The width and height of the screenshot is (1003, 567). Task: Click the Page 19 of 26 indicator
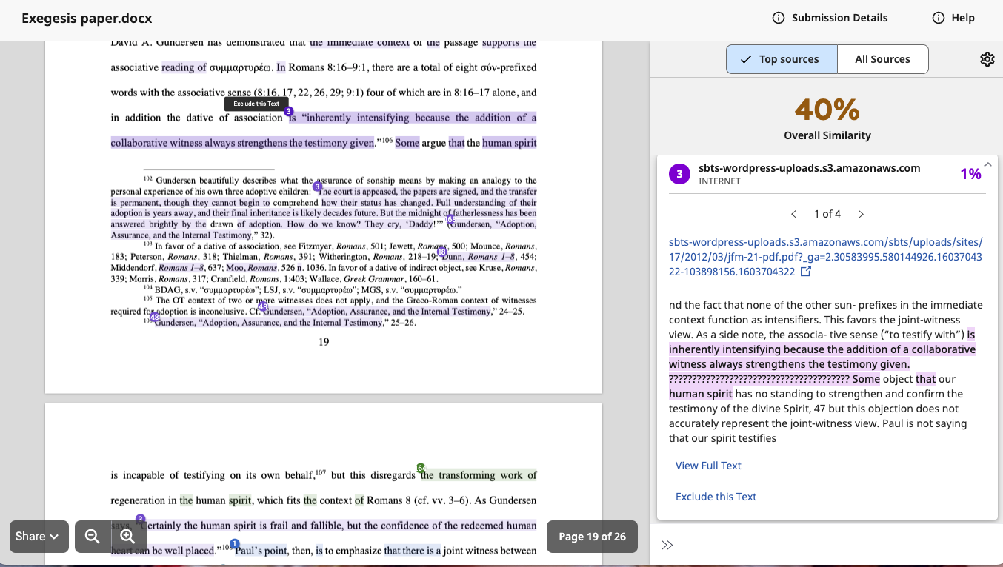coord(592,537)
